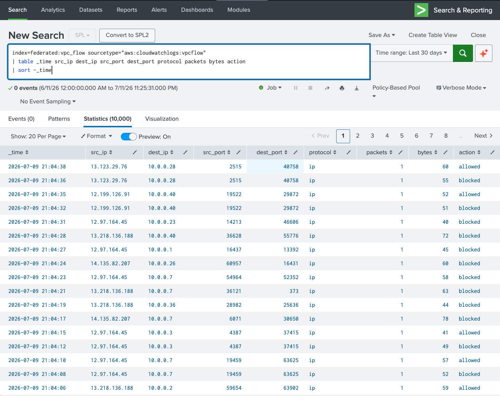Open Alerts from the top navigation

(x=159, y=10)
